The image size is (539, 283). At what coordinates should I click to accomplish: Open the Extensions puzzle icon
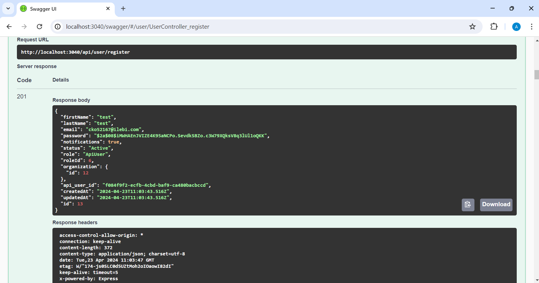(x=494, y=26)
